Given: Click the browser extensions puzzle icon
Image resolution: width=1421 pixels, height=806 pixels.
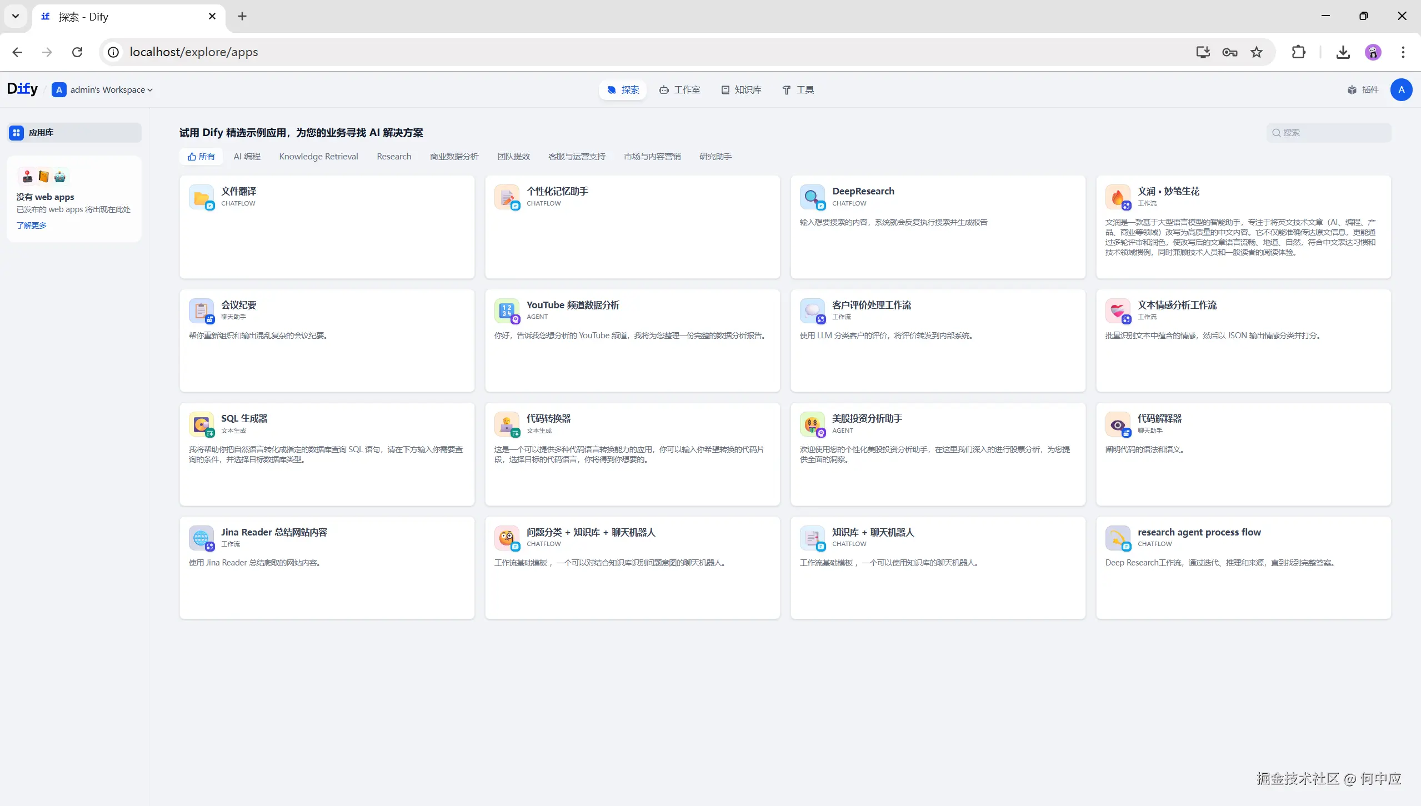Looking at the screenshot, I should [x=1298, y=52].
